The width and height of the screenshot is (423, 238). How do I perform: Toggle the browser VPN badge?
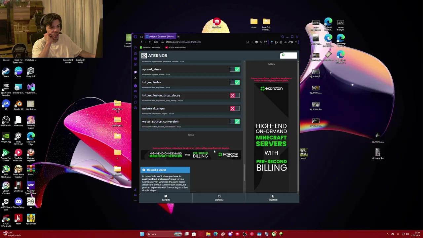click(157, 42)
